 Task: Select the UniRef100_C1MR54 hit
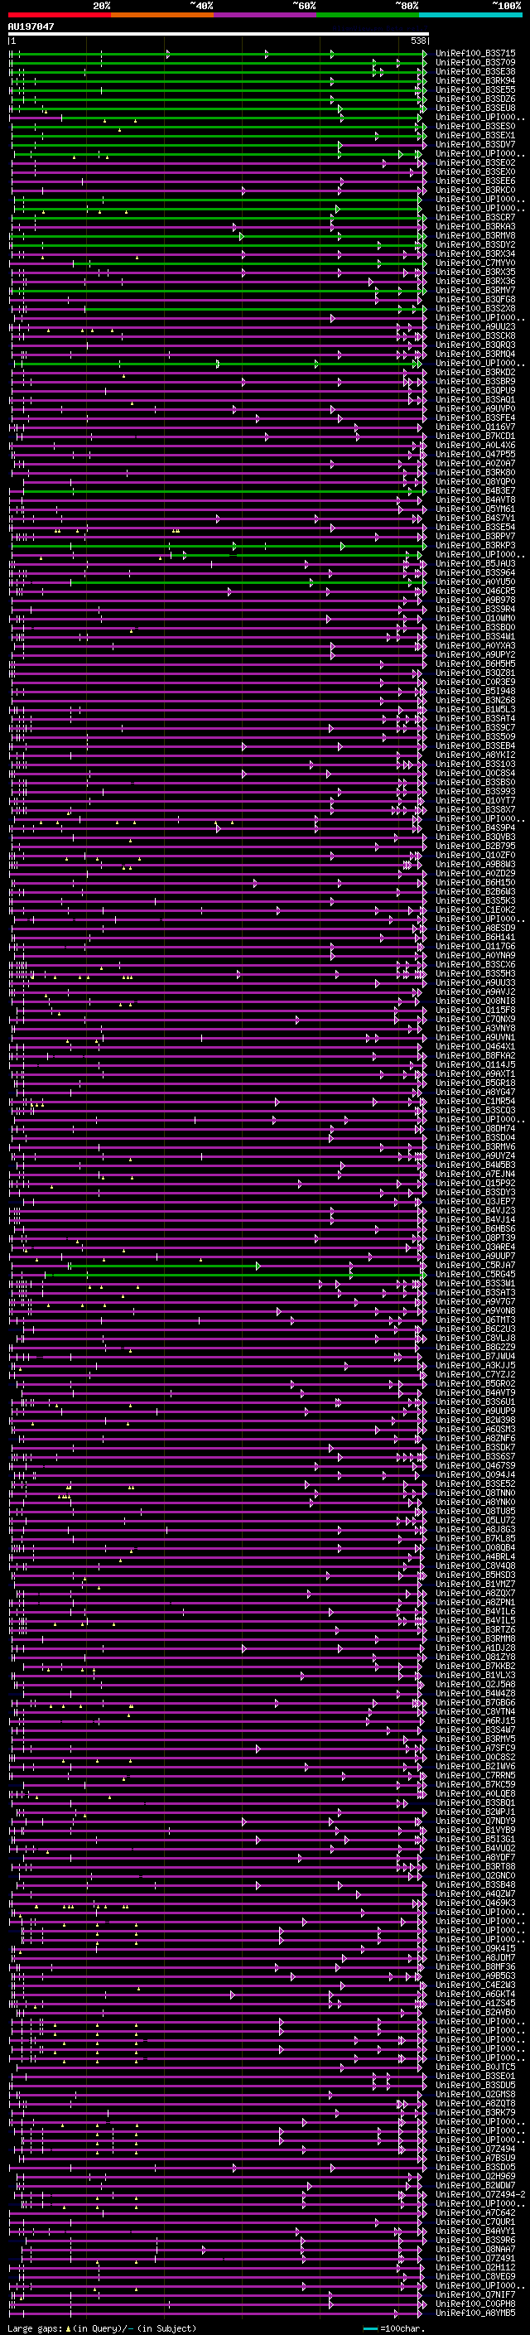tap(475, 1101)
